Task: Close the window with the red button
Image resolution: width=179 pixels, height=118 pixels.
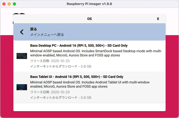Action: pos(4,4)
